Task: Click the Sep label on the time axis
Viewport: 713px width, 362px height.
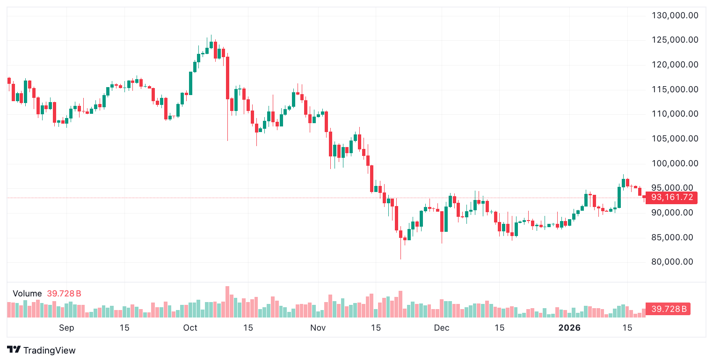Action: [66, 328]
